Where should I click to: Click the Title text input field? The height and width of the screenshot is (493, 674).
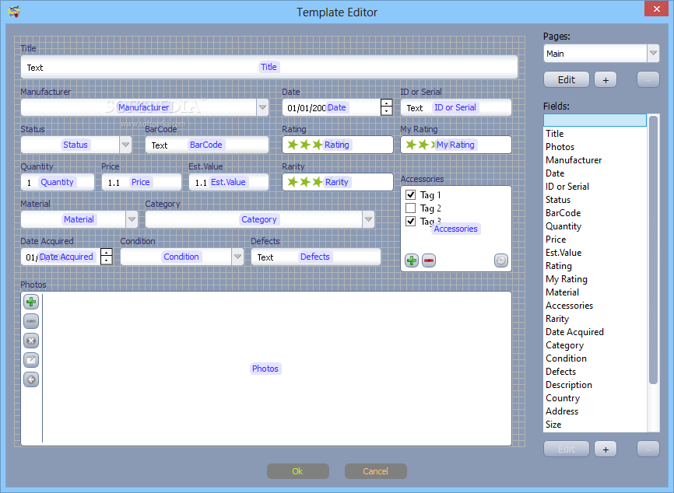(x=269, y=67)
